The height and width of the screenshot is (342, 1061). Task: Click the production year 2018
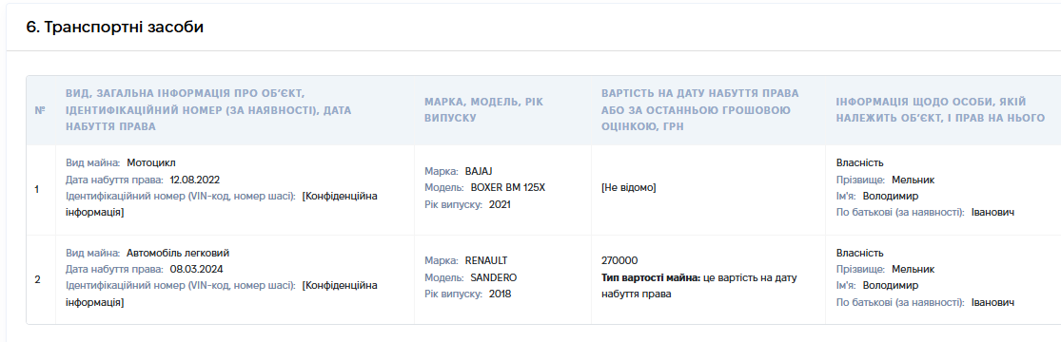[x=501, y=294]
